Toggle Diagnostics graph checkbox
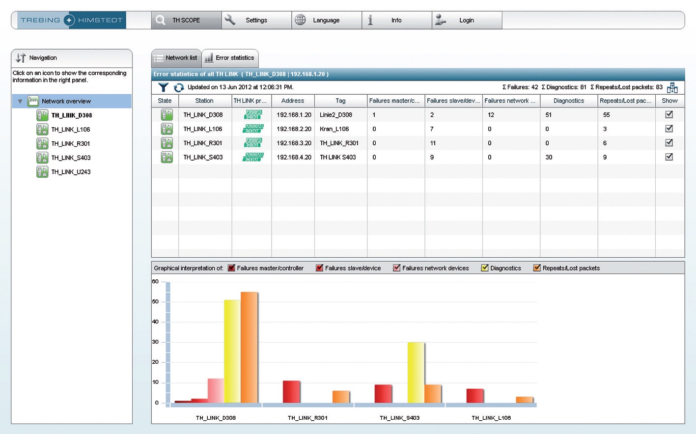 click(484, 268)
